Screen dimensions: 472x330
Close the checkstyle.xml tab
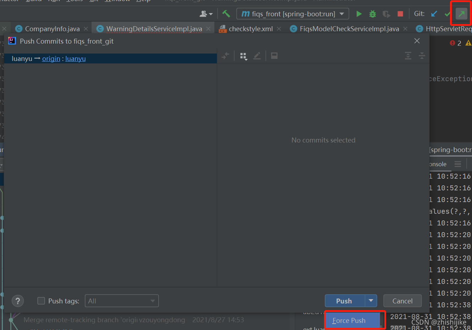279,29
